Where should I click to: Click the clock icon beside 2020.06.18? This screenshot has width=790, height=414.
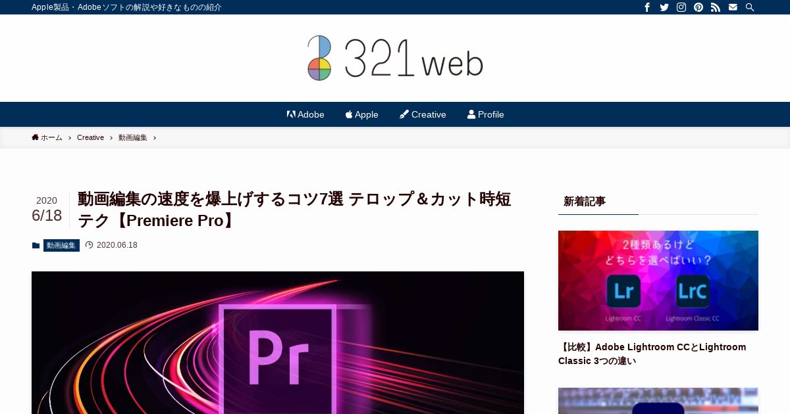click(89, 245)
